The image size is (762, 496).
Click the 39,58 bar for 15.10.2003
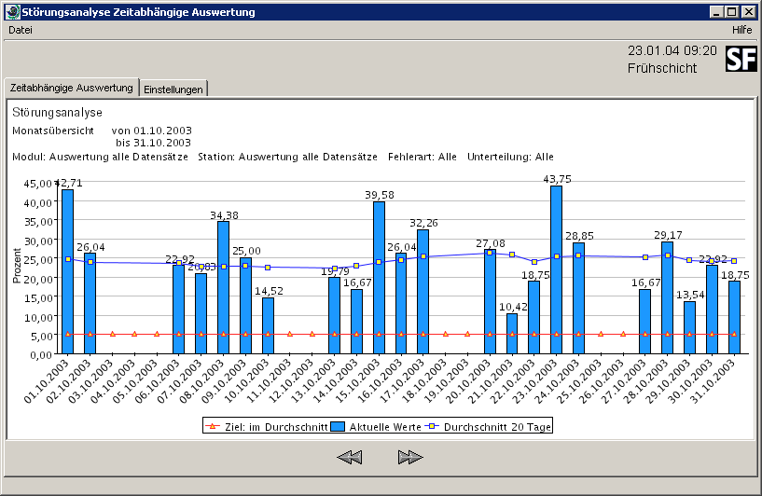[x=379, y=278]
